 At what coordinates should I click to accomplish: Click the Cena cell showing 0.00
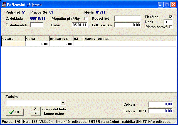click(38, 44)
